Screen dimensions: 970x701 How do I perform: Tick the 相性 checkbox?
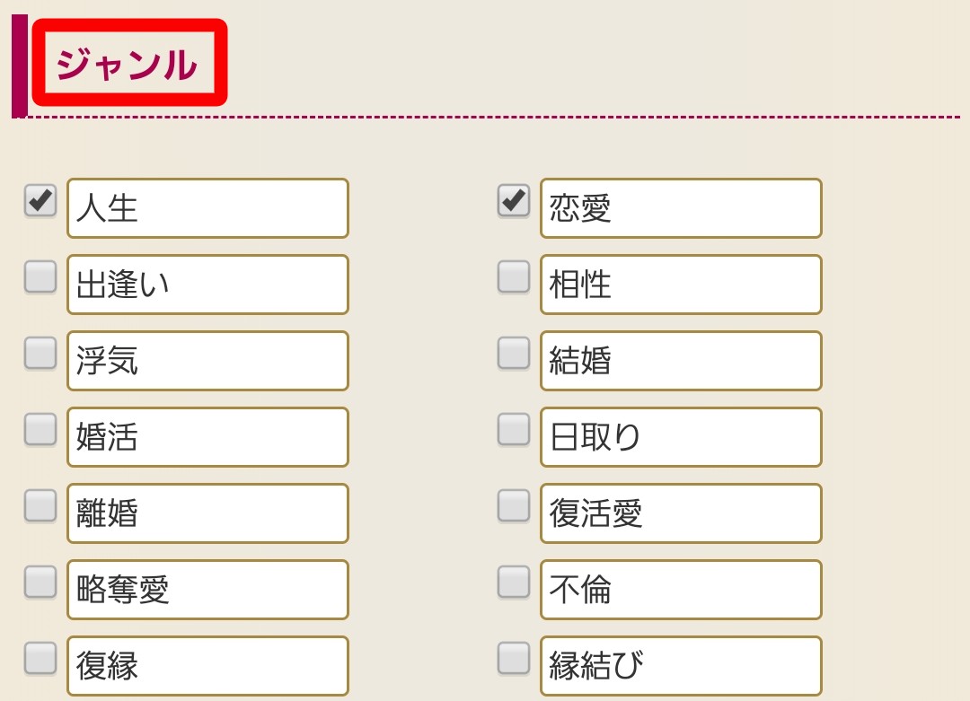(x=514, y=277)
